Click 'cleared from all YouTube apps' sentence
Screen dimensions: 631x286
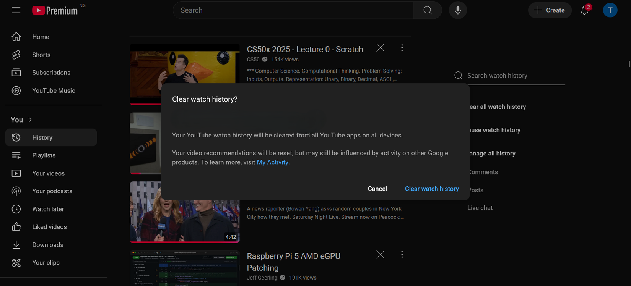pos(288,136)
